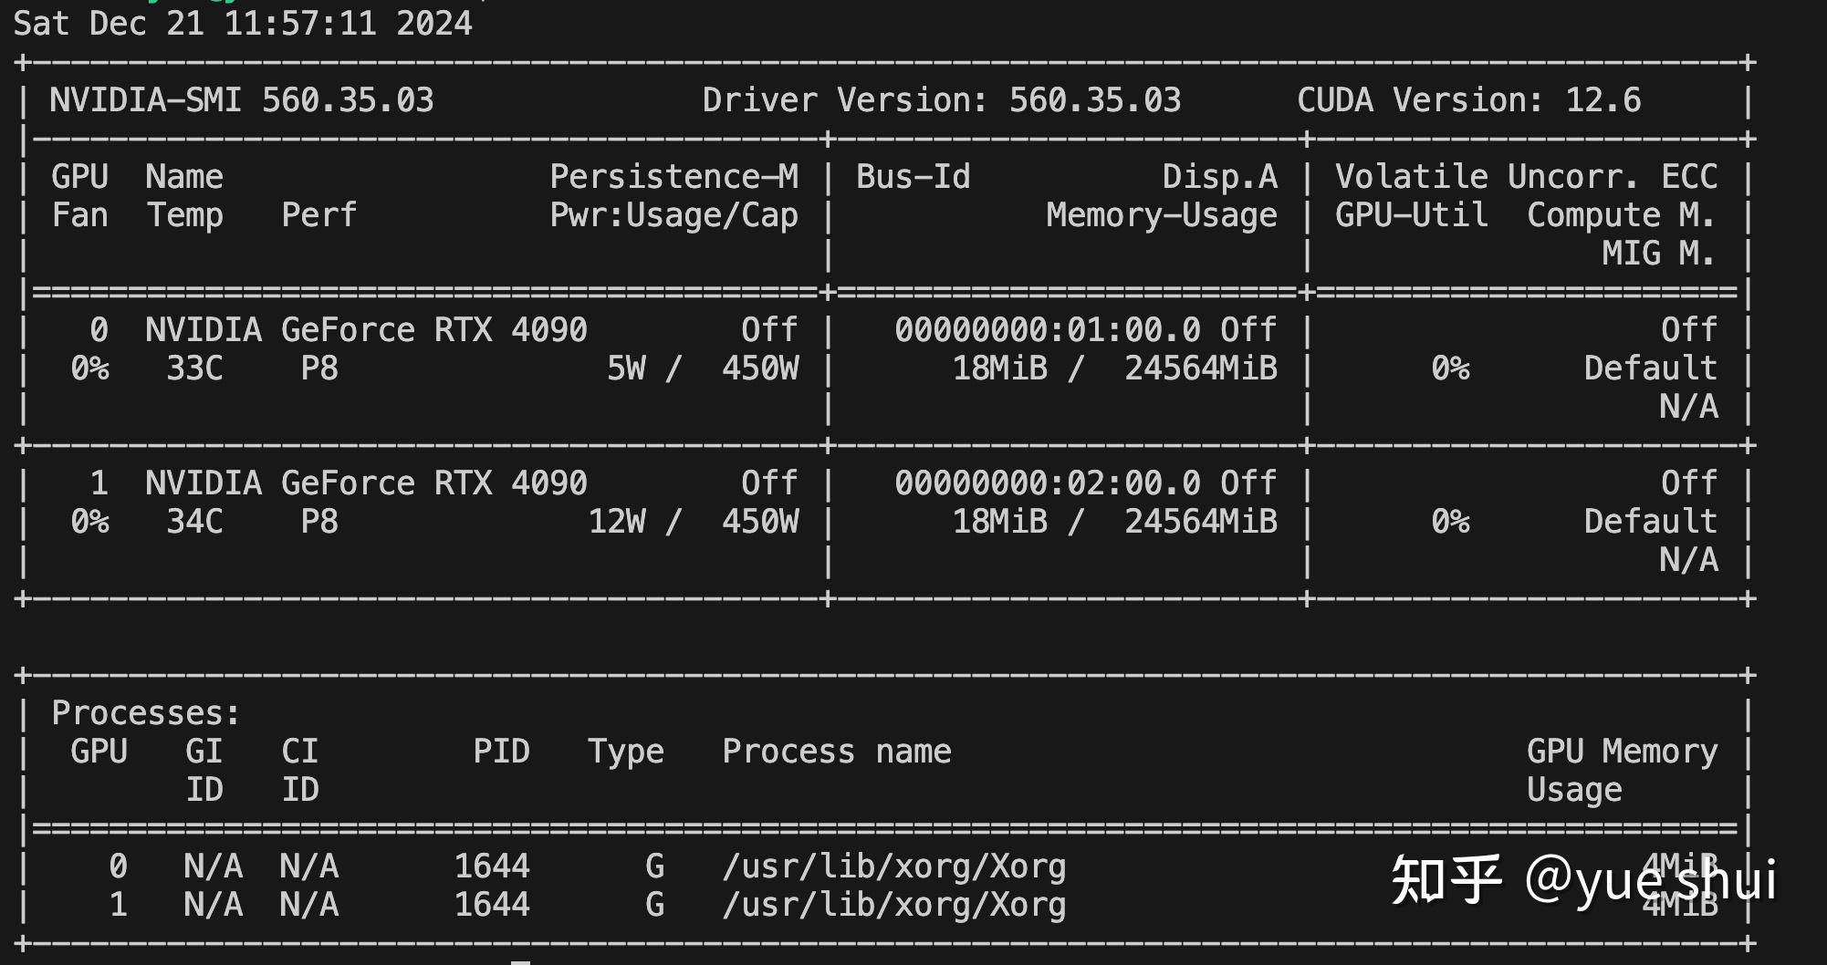Screen dimensions: 1827x965
Task: Click the P8 perf state for GPU 0
Action: click(x=319, y=368)
